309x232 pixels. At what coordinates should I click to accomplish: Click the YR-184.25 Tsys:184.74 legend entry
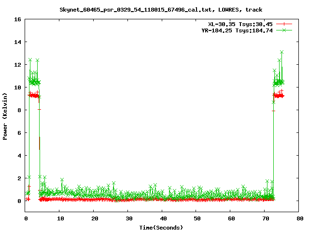[237, 30]
